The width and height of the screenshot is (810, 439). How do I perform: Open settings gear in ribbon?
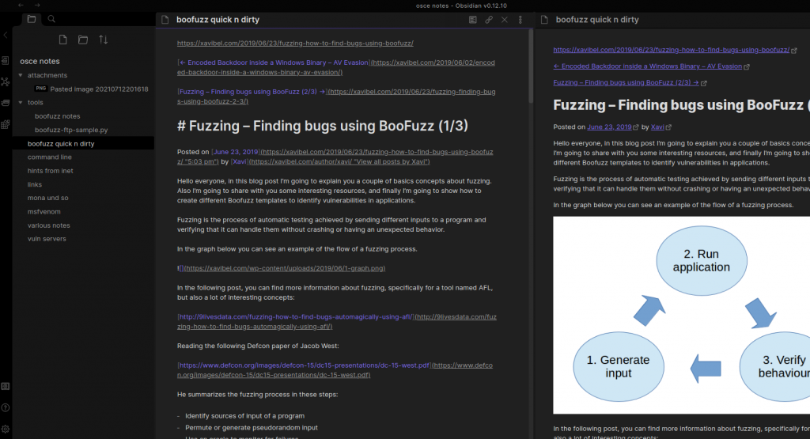coord(6,429)
